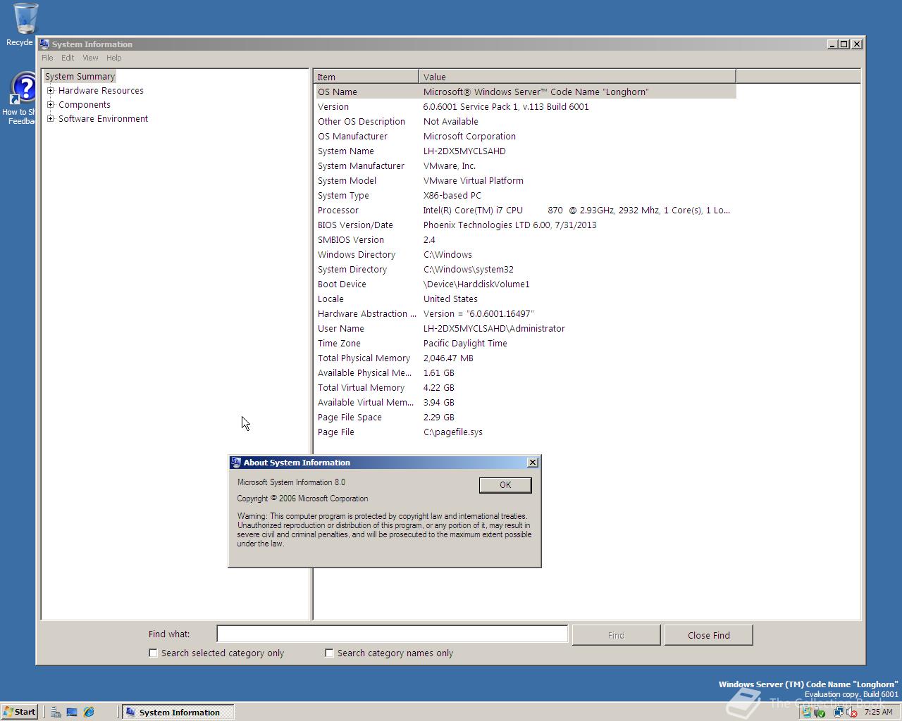Select the System Directory row
The height and width of the screenshot is (721, 902).
525,270
